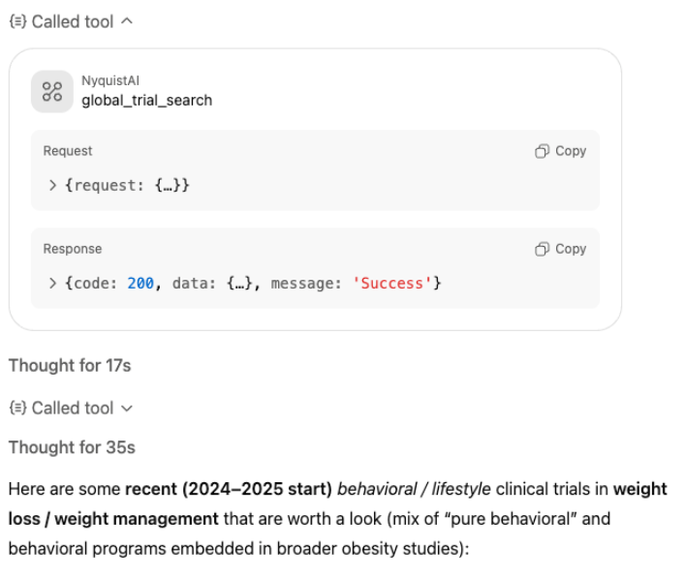Click the braces icon beside the second Called tool
The image size is (684, 579).
17,408
